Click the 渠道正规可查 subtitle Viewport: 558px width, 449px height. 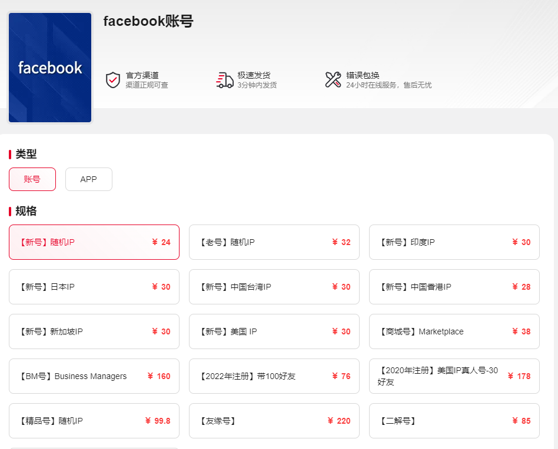click(x=147, y=85)
